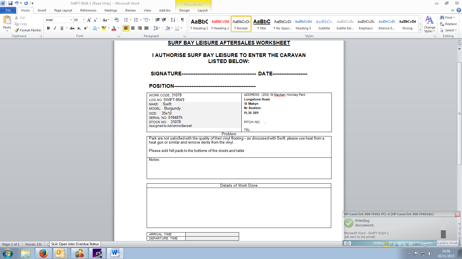Open the font size dropdown
Screen dimensions: 462x259
[84, 20]
